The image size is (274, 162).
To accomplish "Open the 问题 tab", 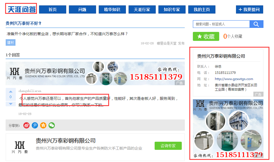I will (x=82, y=9).
